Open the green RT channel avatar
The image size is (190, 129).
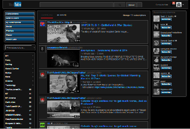[43, 125]
